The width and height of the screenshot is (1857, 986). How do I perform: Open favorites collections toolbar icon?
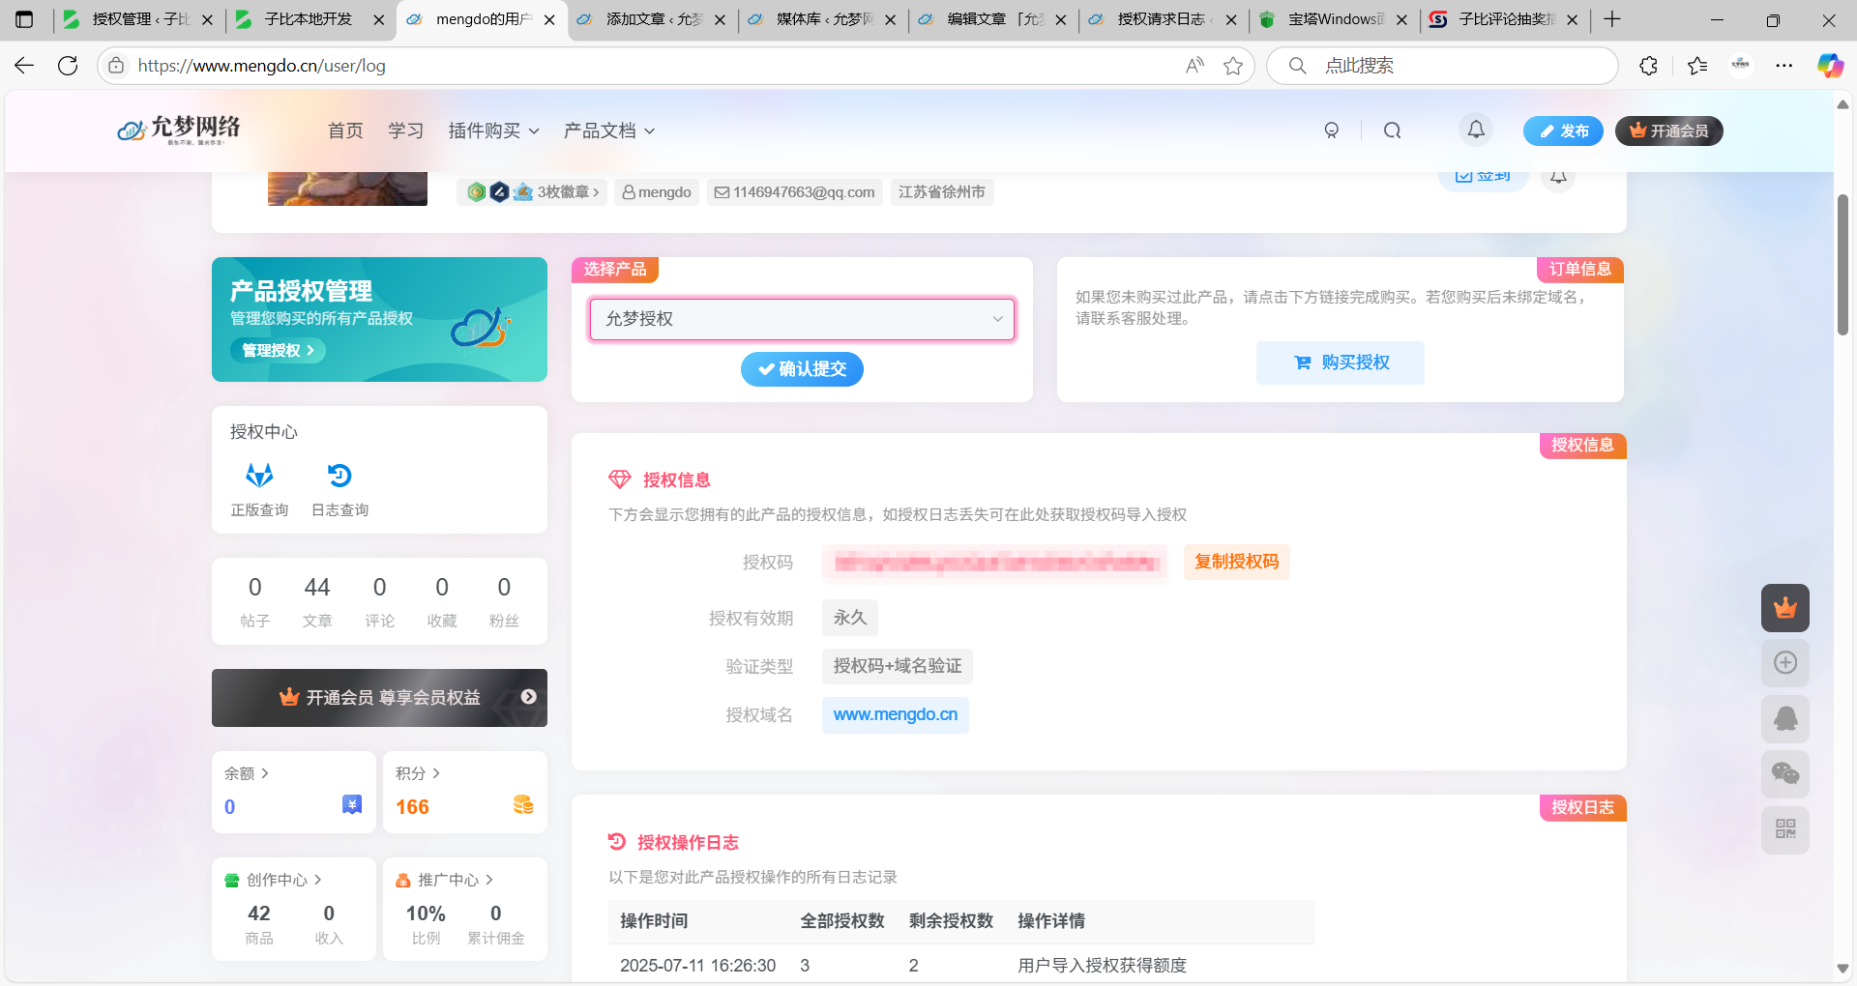click(x=1697, y=66)
